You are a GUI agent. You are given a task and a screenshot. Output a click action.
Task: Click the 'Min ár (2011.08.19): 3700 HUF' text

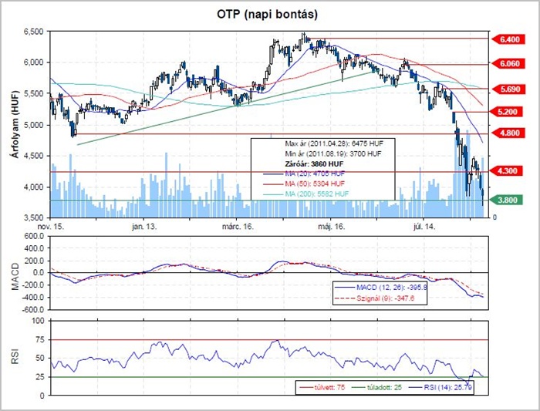pos(333,153)
